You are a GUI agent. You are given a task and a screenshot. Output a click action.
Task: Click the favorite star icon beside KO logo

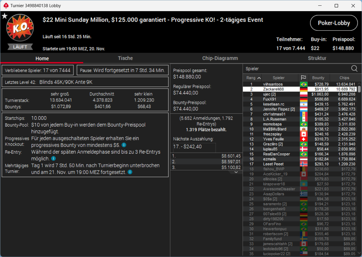[5, 16]
